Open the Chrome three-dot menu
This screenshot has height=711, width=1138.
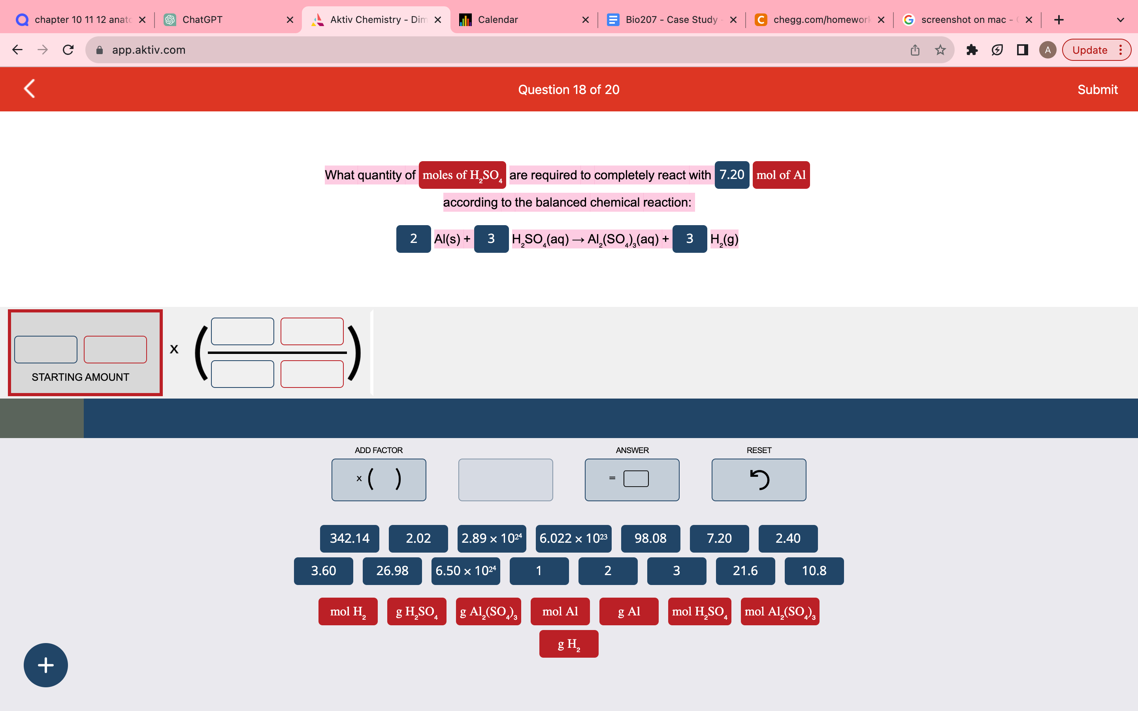point(1121,50)
